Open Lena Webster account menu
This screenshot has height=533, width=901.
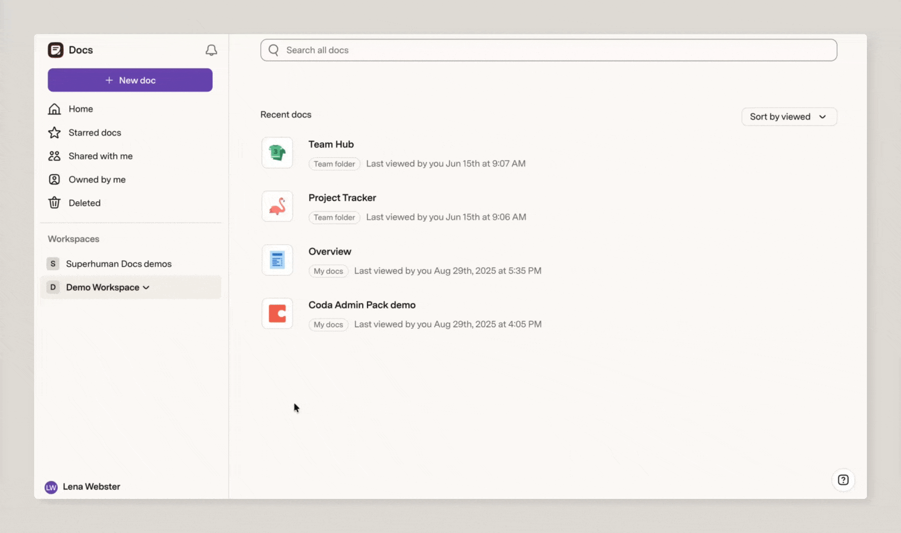click(92, 487)
